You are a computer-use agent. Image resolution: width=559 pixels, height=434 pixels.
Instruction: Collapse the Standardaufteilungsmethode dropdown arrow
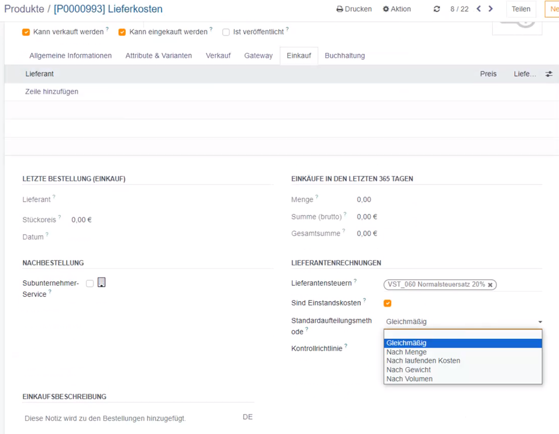[540, 322]
